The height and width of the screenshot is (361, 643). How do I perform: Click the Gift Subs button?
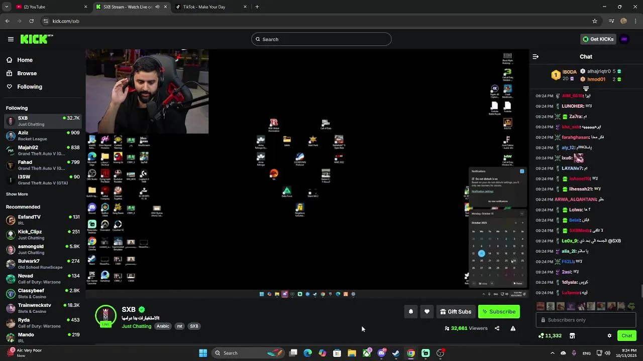(456, 311)
